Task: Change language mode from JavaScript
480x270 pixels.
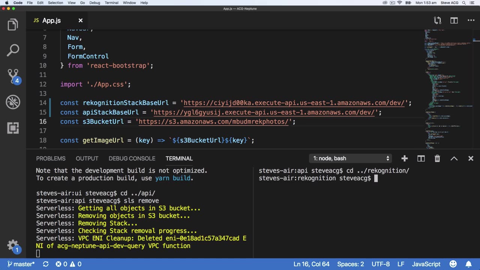Action: click(x=426, y=264)
